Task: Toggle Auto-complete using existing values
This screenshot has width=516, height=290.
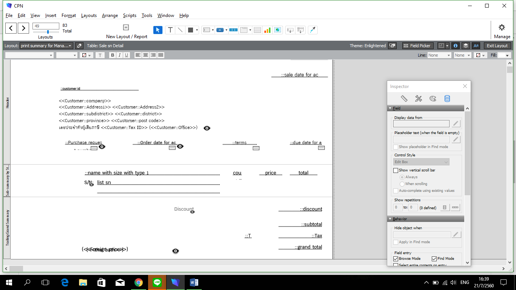Action: [396, 191]
